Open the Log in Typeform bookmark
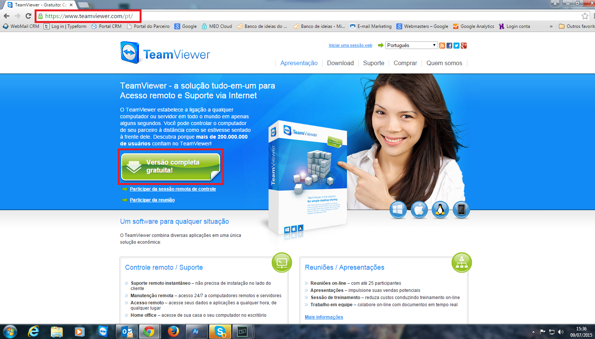Image resolution: width=595 pixels, height=339 pixels. (x=65, y=26)
